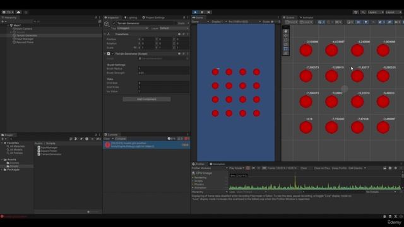
Task: Select the View tool in Scene toolbar
Action: tap(285, 31)
